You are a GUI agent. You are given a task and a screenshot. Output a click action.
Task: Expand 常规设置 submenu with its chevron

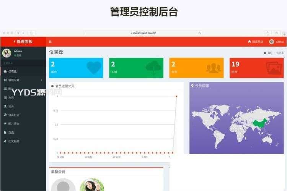pyautogui.click(x=42, y=80)
